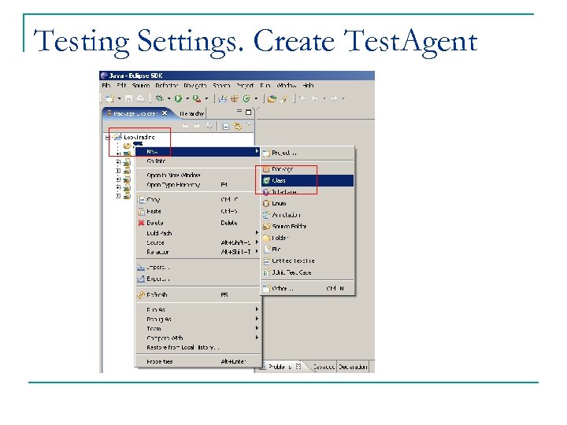This screenshot has width=567, height=425.
Task: Click the Search flashlight toolbar icon
Action: click(x=284, y=98)
